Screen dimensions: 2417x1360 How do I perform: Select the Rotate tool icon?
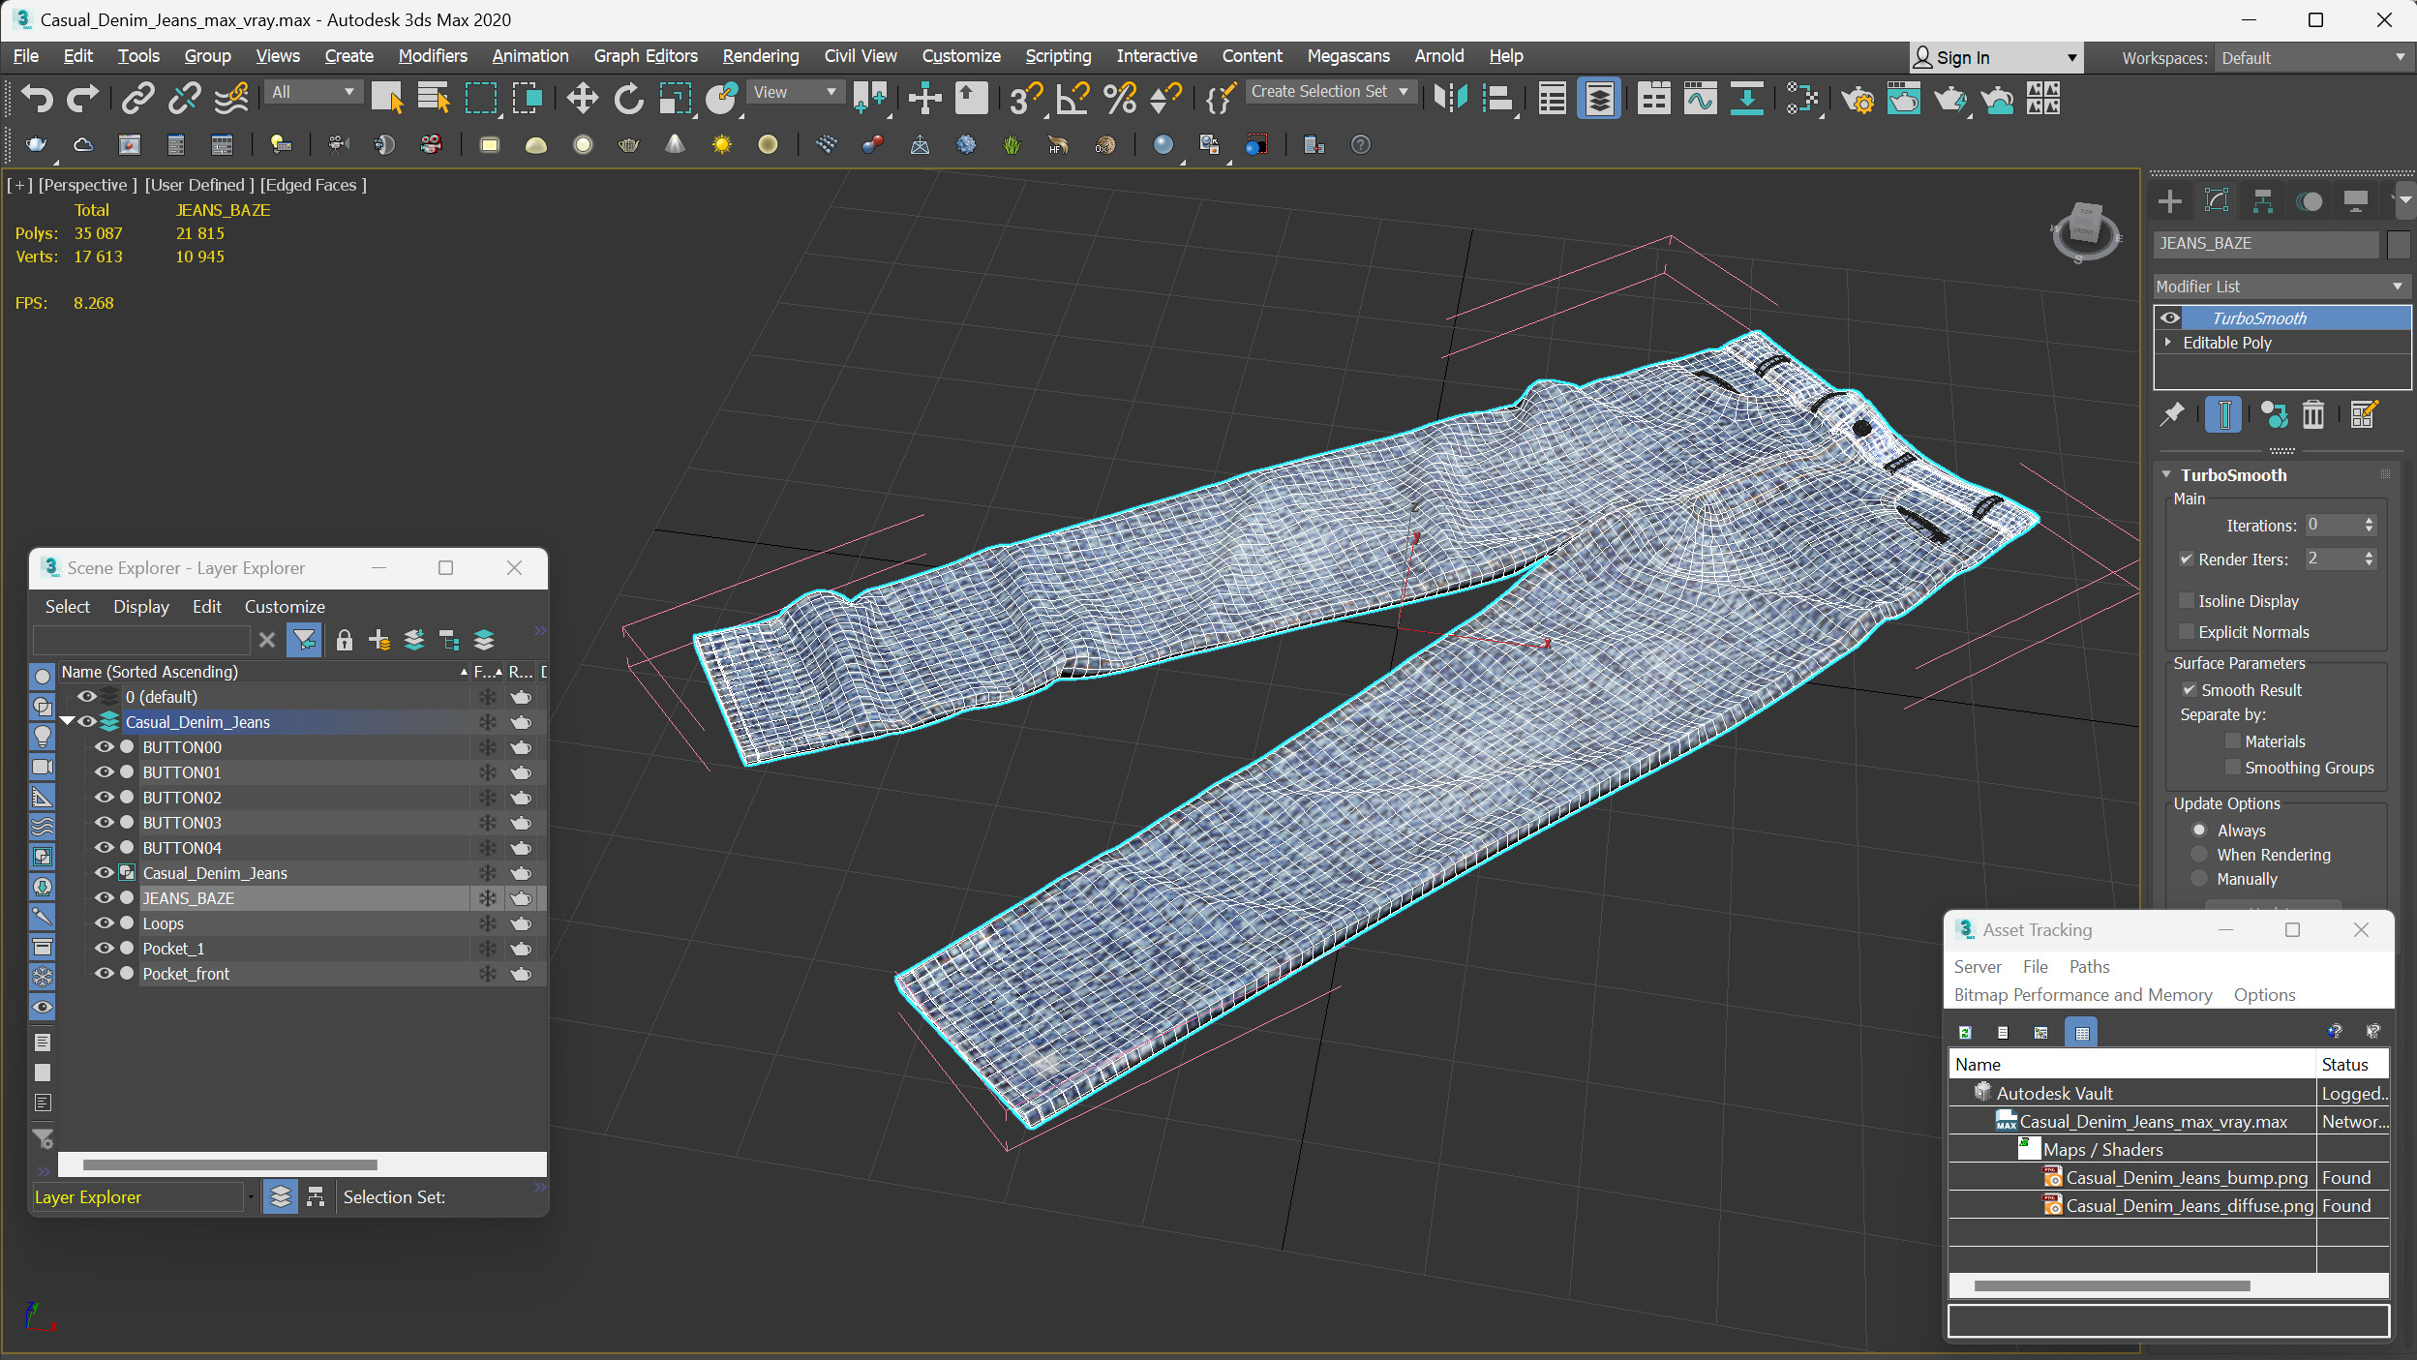628,98
